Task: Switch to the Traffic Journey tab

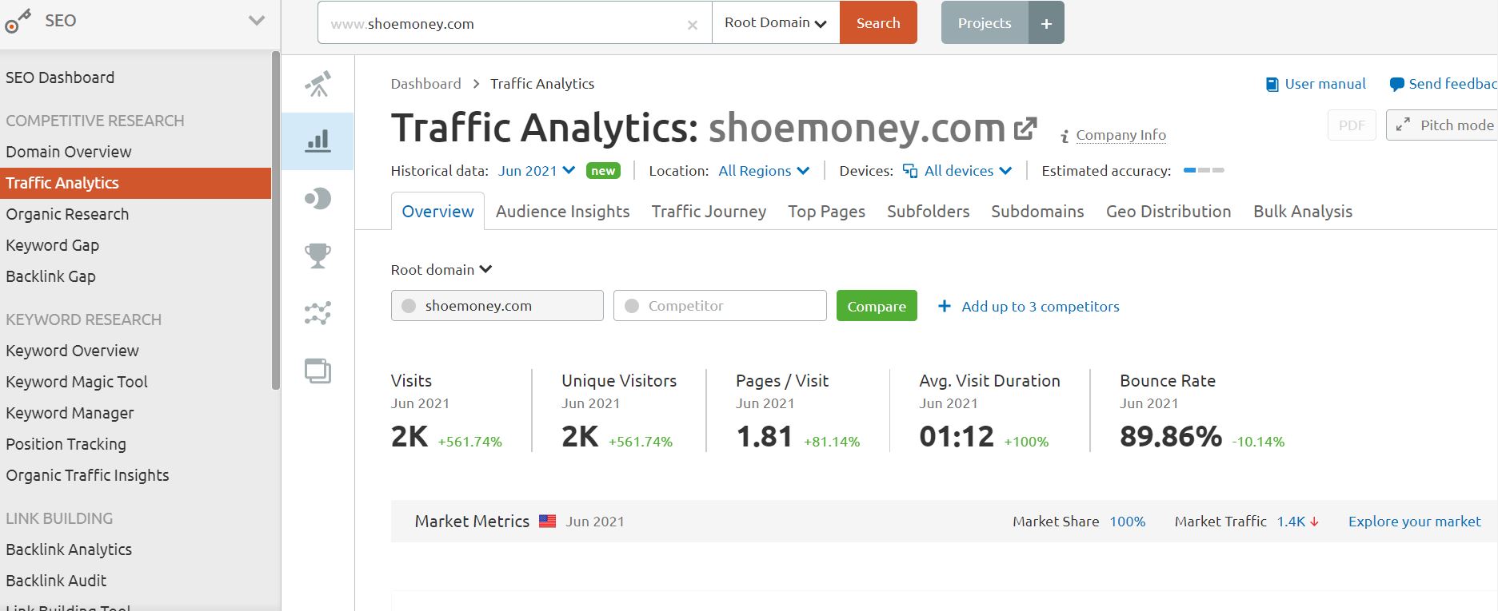Action: pyautogui.click(x=709, y=212)
